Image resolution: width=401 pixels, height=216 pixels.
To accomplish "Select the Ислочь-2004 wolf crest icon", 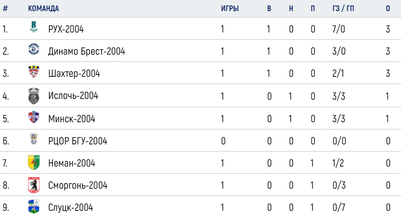I will 34,96.
